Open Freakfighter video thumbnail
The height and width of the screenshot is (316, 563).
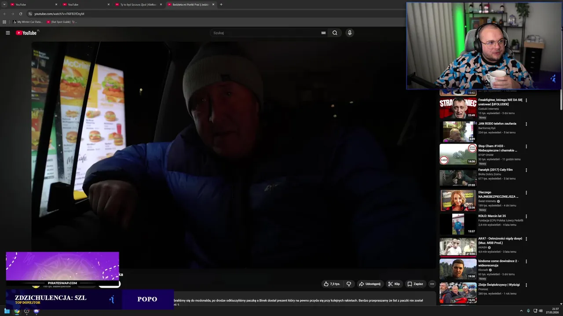click(x=458, y=108)
